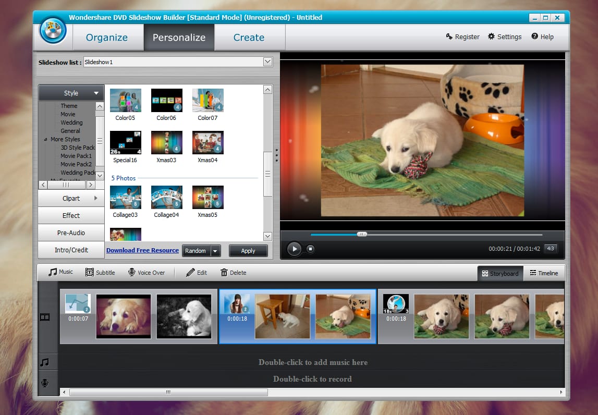Go to the Organize tab

[x=107, y=38]
